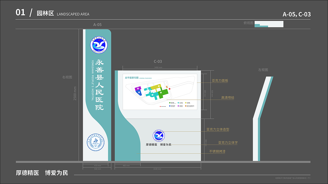Click the 'A-05' label above the tall sign
Screen dimensions: 328x184
point(97,25)
